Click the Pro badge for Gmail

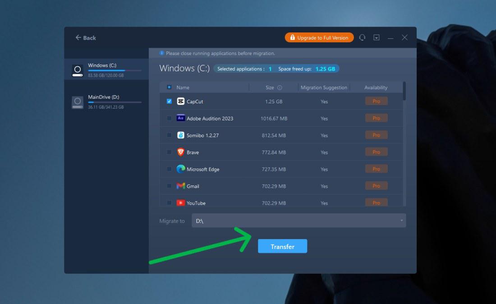[x=376, y=186]
